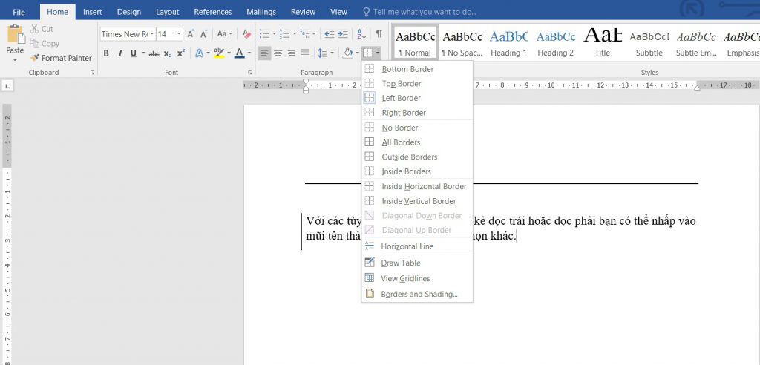The image size is (760, 365).
Task: Apply the red font color
Action: (238, 53)
